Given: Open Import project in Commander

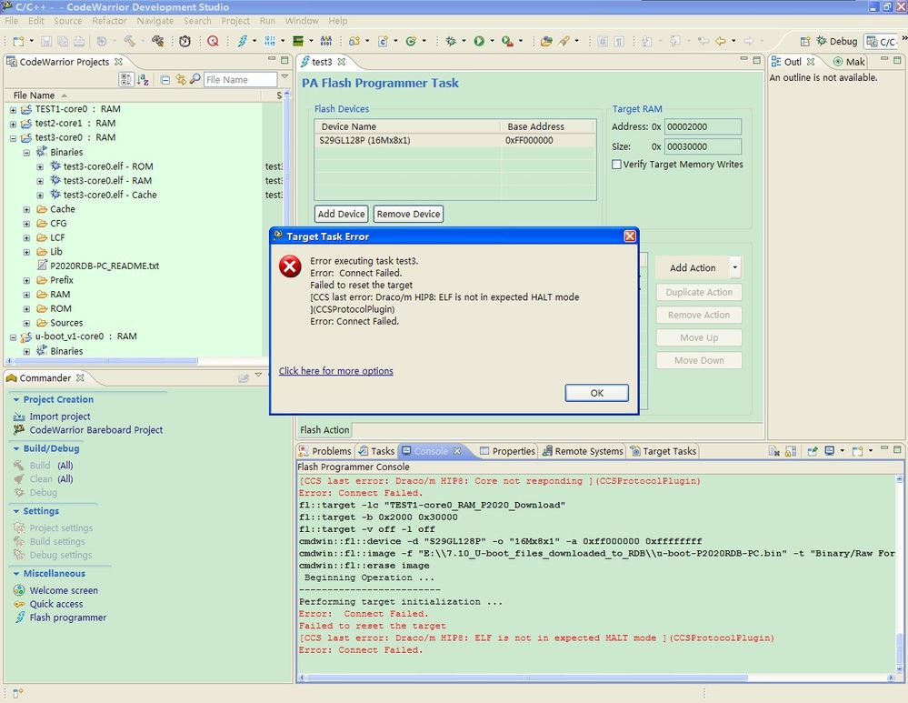Looking at the screenshot, I should 60,417.
